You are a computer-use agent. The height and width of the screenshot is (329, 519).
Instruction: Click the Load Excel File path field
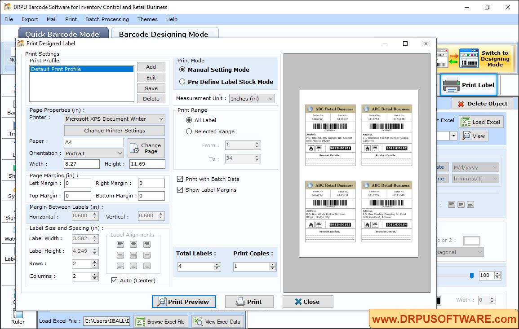click(106, 321)
